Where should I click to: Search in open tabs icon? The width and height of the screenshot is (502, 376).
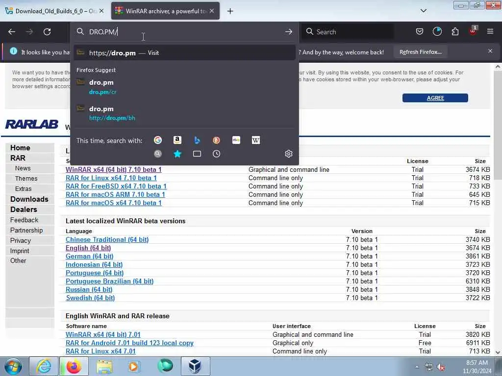197,154
